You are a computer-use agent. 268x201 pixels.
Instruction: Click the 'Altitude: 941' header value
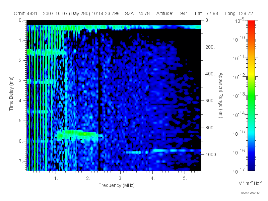172,13
